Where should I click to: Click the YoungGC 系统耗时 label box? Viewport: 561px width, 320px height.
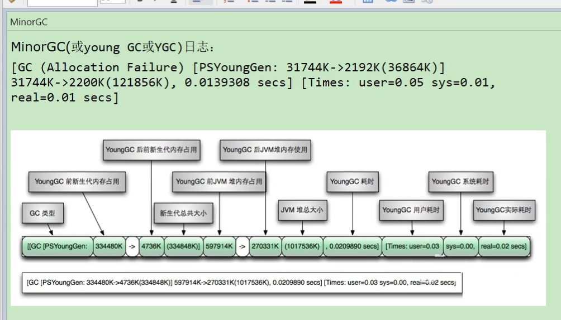tap(460, 182)
